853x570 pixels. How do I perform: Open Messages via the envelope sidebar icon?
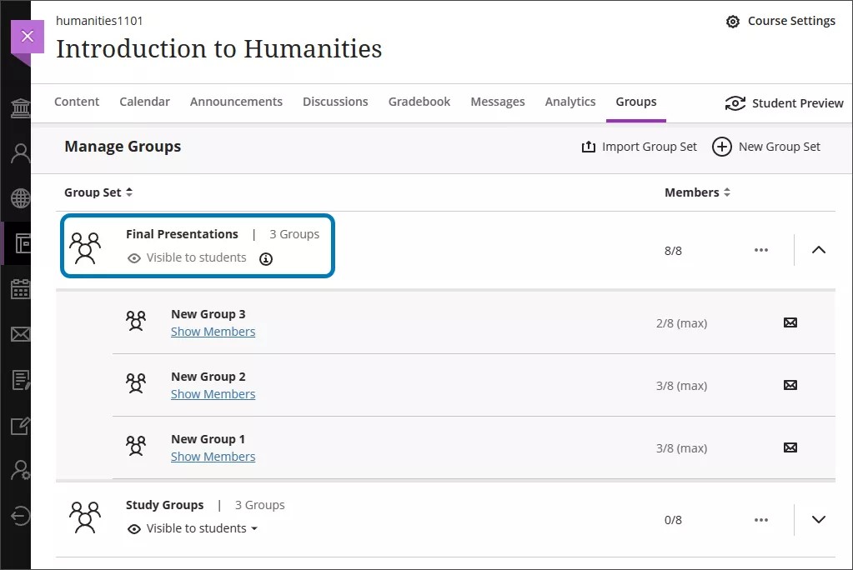[21, 334]
